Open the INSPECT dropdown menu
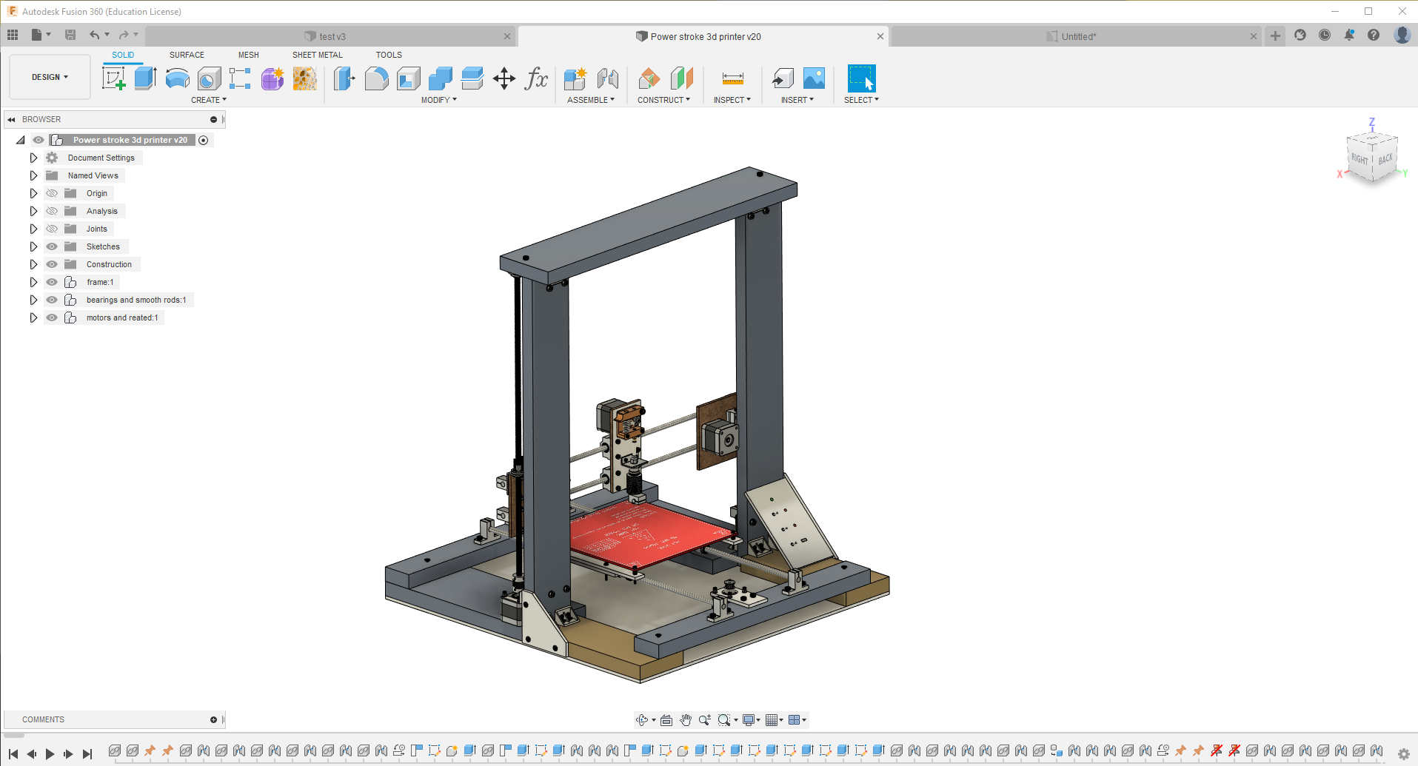 click(x=732, y=100)
